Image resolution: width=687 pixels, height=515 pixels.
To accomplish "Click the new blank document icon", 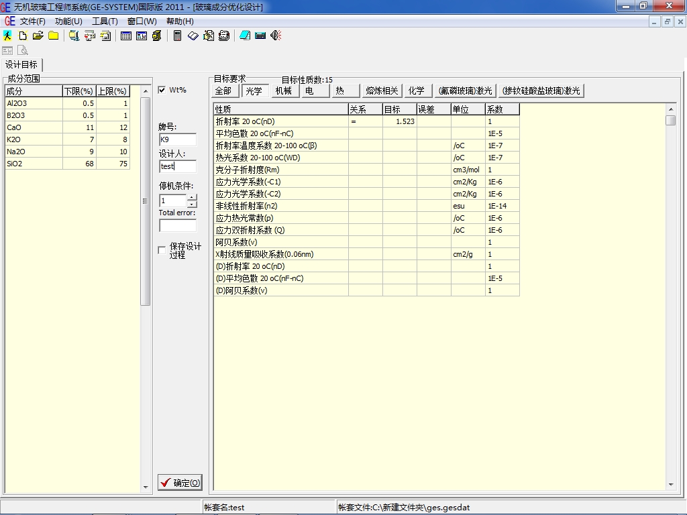I will (x=22, y=36).
